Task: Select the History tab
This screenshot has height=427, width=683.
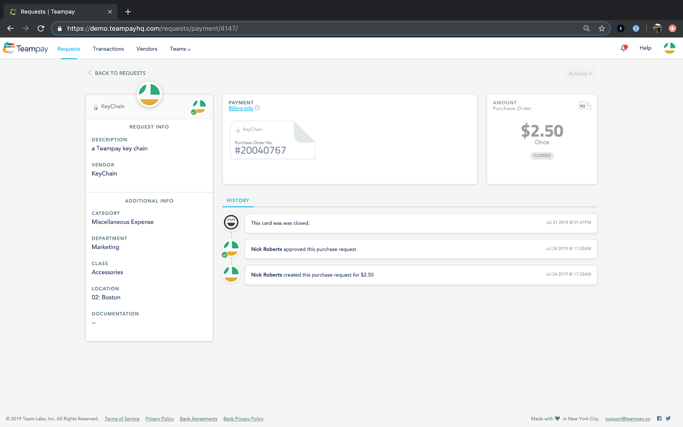Action: [x=238, y=200]
